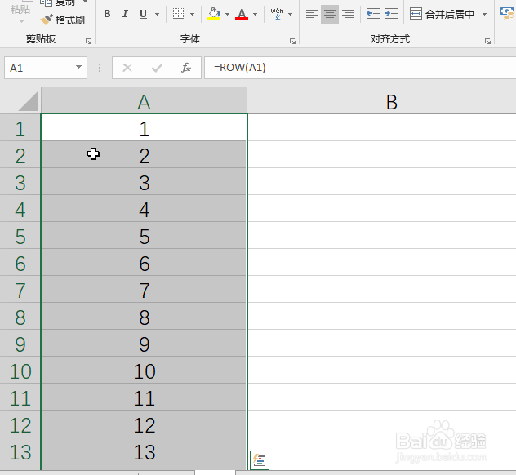
Task: Decrease indent icon
Action: coord(373,14)
